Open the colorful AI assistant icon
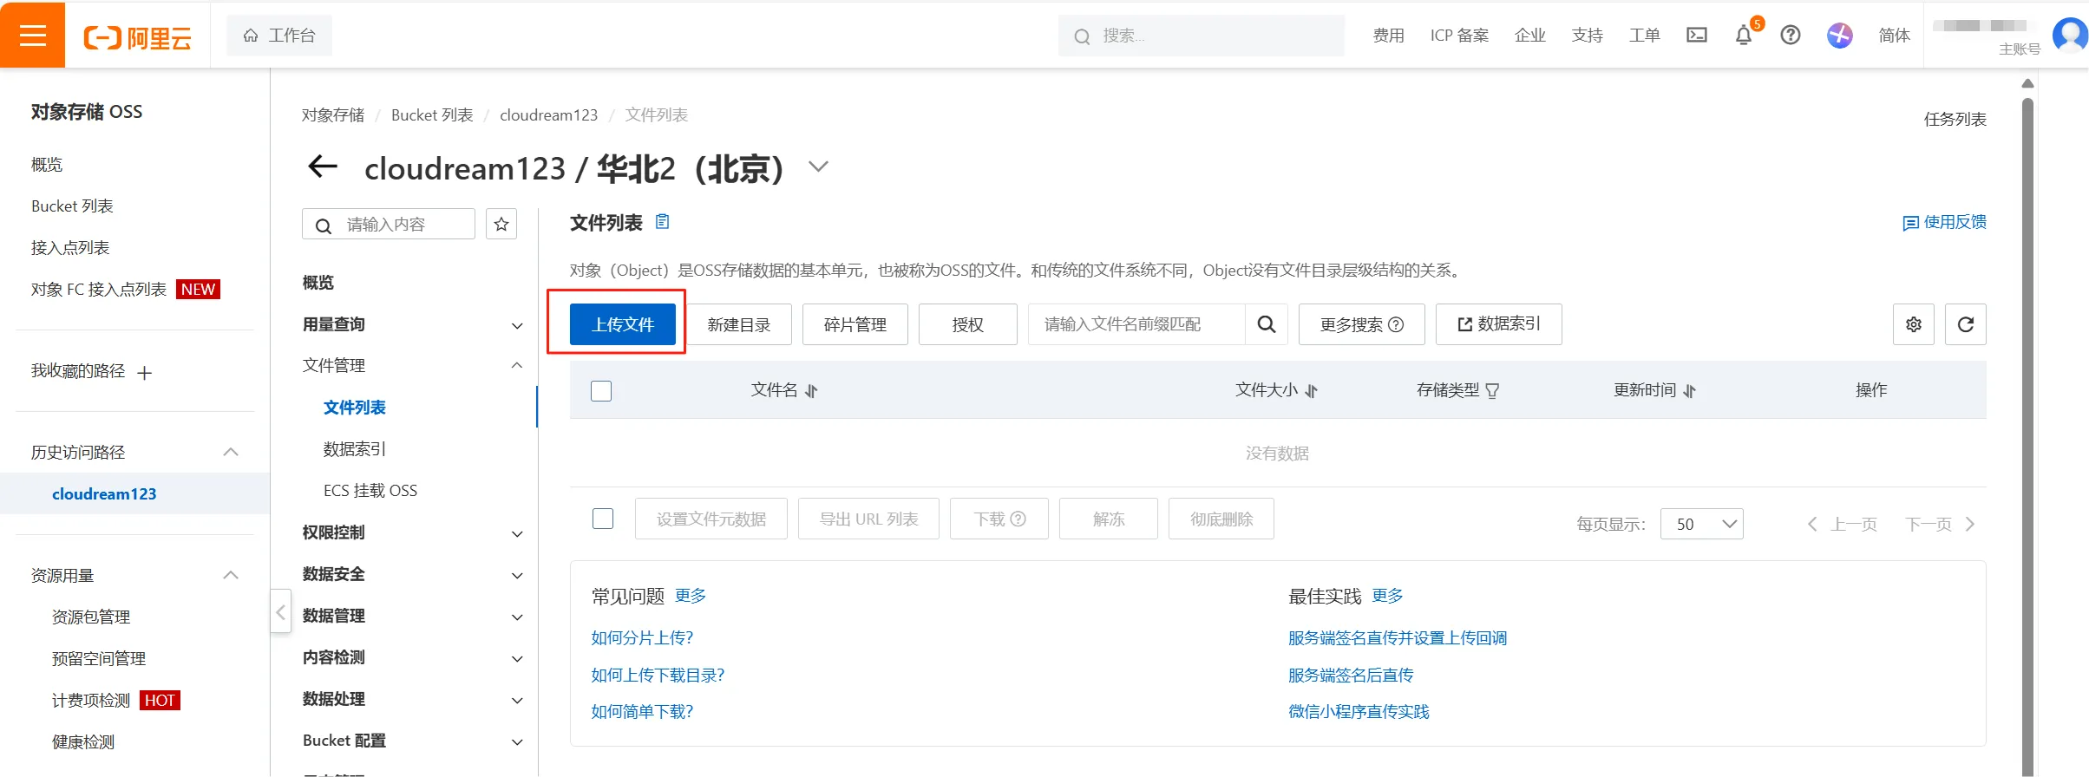The width and height of the screenshot is (2089, 777). coord(1839,36)
